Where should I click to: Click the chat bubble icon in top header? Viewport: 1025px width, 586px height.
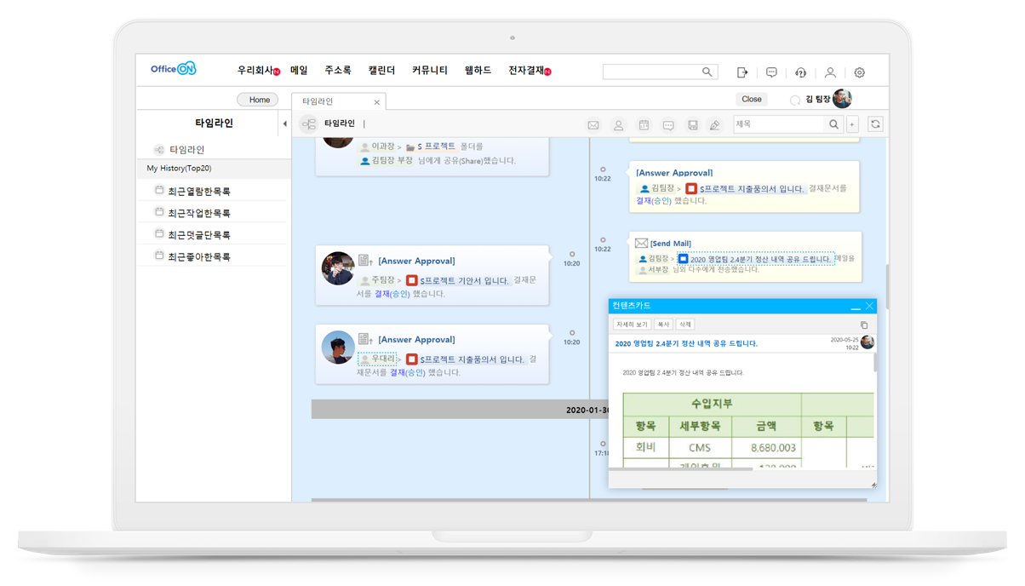tap(771, 72)
